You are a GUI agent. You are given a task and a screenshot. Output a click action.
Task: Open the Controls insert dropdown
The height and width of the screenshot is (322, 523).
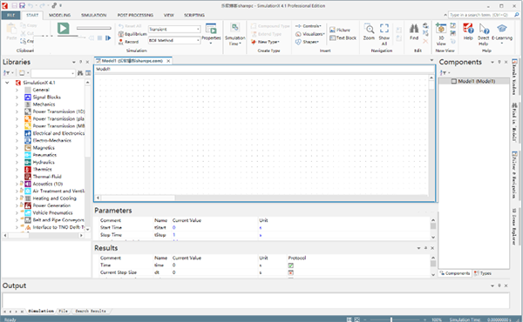click(309, 25)
